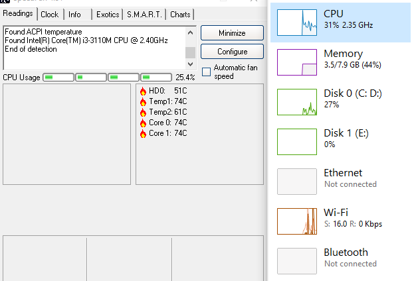Click the 'CPU Usage' label
This screenshot has height=281, width=412.
pyautogui.click(x=21, y=78)
